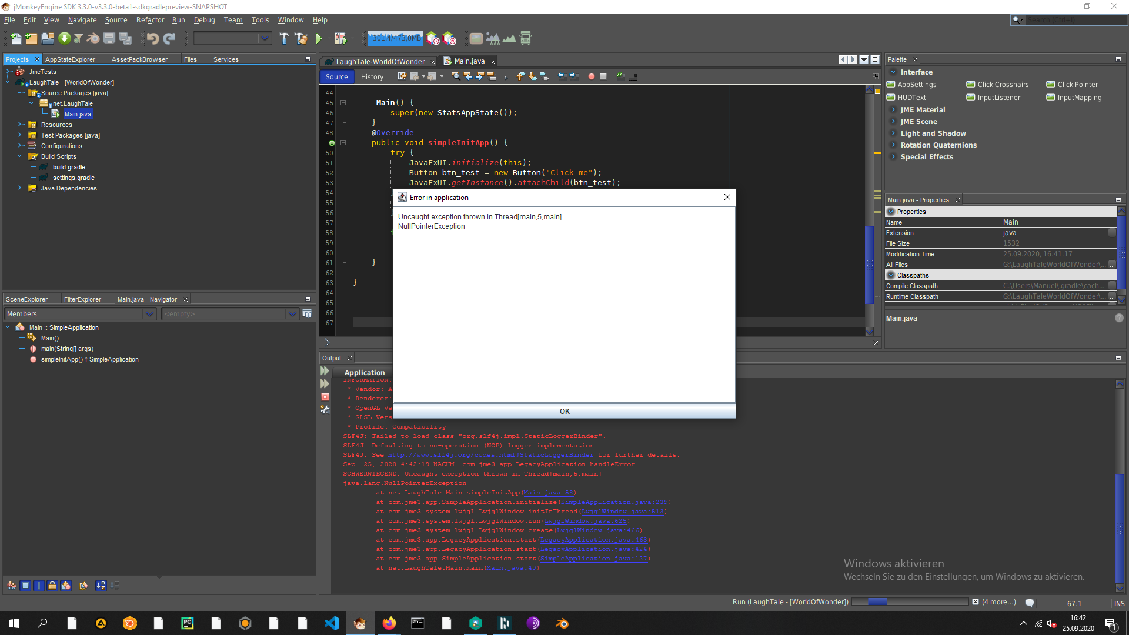Image resolution: width=1129 pixels, height=635 pixels.
Task: Toggle Show Static Members in Navigator
Action: point(39,586)
